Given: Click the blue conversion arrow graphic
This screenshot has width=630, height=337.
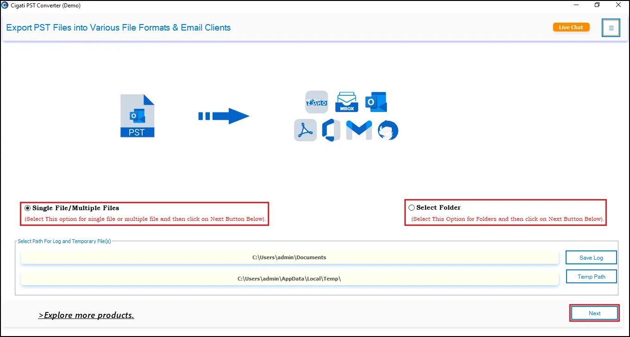Looking at the screenshot, I should click(224, 116).
